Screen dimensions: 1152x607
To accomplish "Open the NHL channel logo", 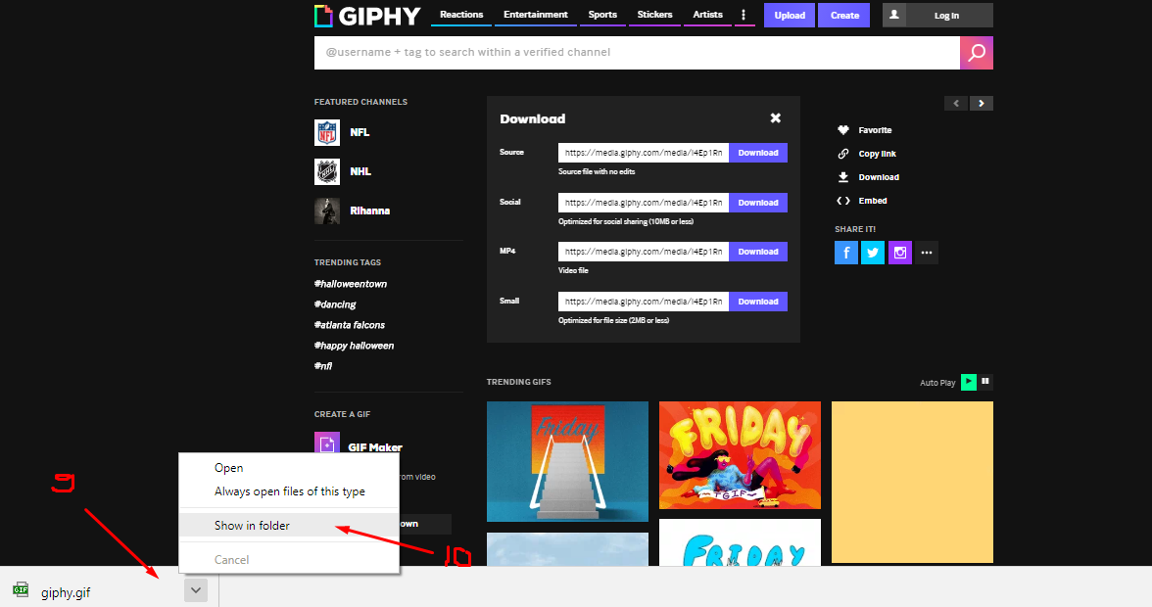I will (327, 171).
